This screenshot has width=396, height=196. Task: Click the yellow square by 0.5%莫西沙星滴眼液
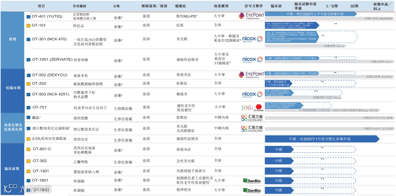[29, 139]
